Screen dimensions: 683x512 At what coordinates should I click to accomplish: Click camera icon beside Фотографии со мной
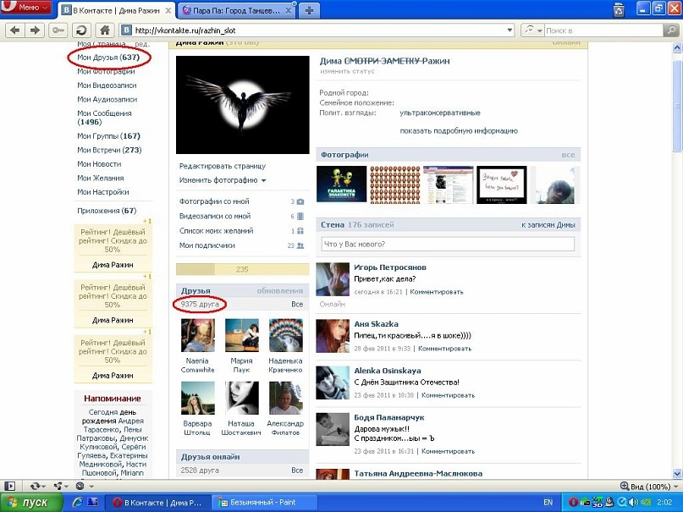300,201
